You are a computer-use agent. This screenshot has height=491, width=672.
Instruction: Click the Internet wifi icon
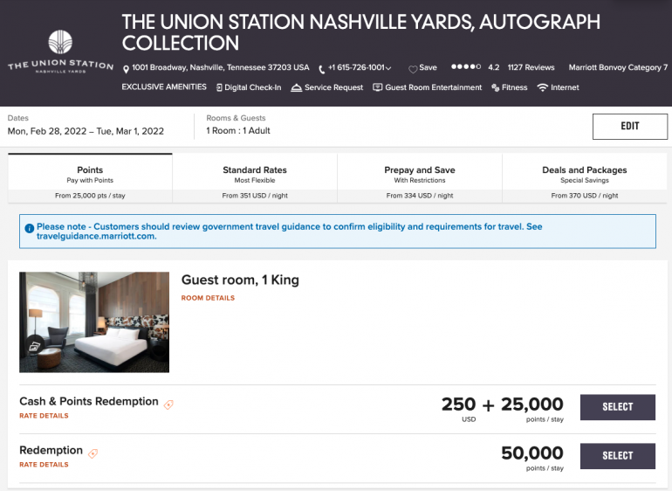tap(542, 87)
